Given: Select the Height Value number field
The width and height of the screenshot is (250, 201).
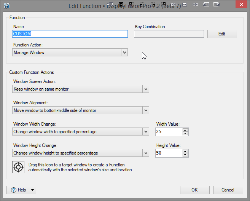Looking at the screenshot, I should [x=169, y=153].
